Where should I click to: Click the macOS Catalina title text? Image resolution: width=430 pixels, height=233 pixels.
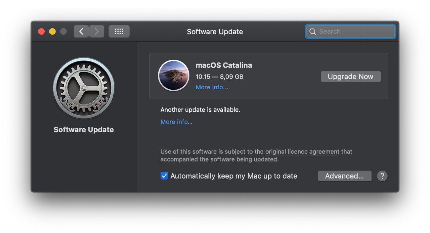point(224,65)
